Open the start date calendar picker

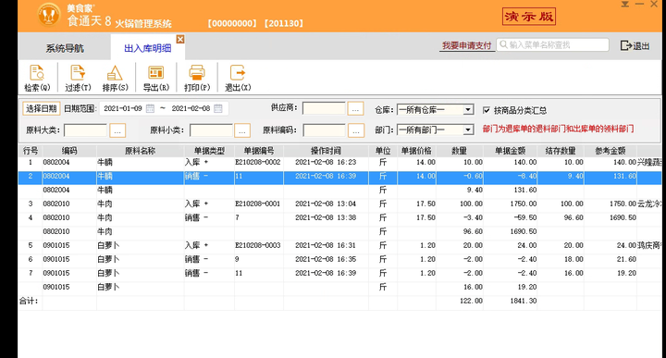pos(150,109)
